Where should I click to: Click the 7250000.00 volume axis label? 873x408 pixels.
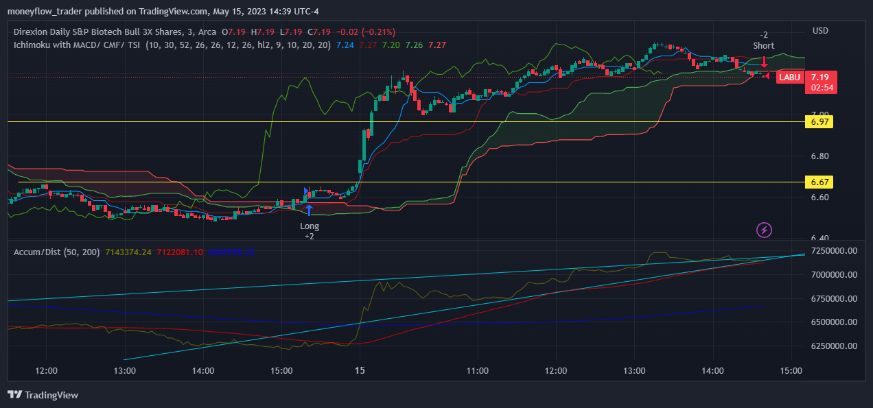tap(834, 251)
